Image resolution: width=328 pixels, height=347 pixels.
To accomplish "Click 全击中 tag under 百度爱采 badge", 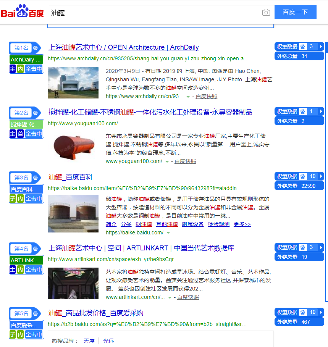I will pyautogui.click(x=34, y=334).
